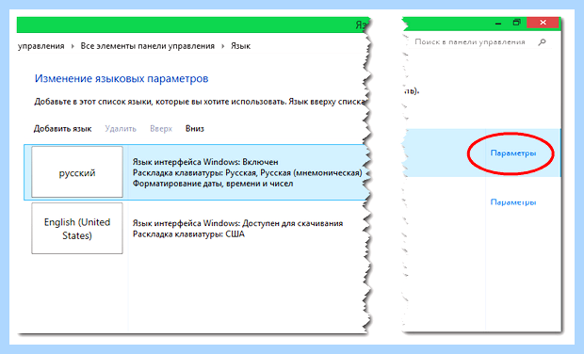Click Изменение языковых параметров heading
Viewport: 584px width, 354px height.
(122, 78)
